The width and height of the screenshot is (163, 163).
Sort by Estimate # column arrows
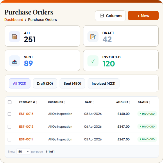coord(37,102)
